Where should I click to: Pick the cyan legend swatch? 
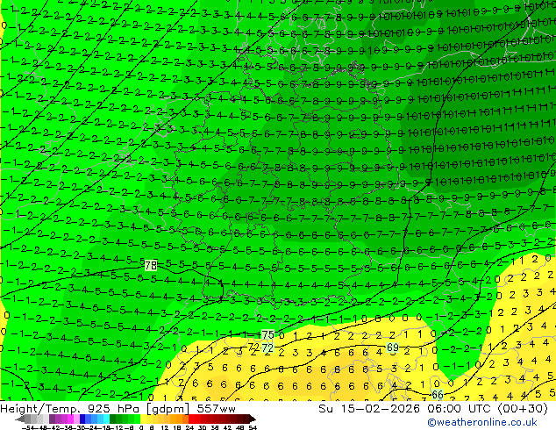[106, 419]
